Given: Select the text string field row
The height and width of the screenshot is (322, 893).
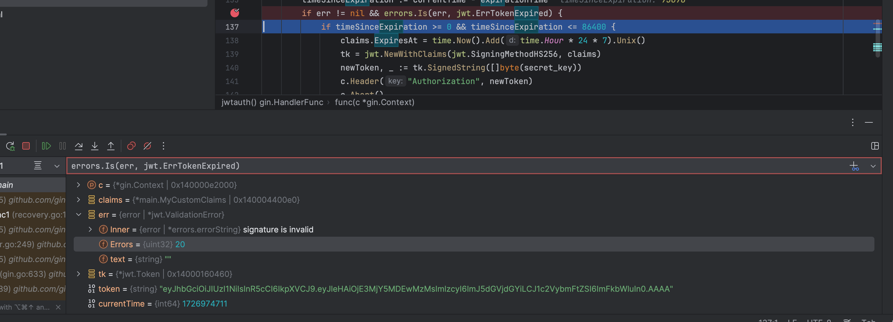Looking at the screenshot, I should click(x=474, y=259).
